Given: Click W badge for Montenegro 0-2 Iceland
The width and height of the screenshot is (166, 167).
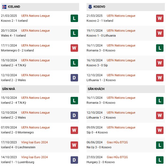Looking at the screenshot, I should (74, 48).
